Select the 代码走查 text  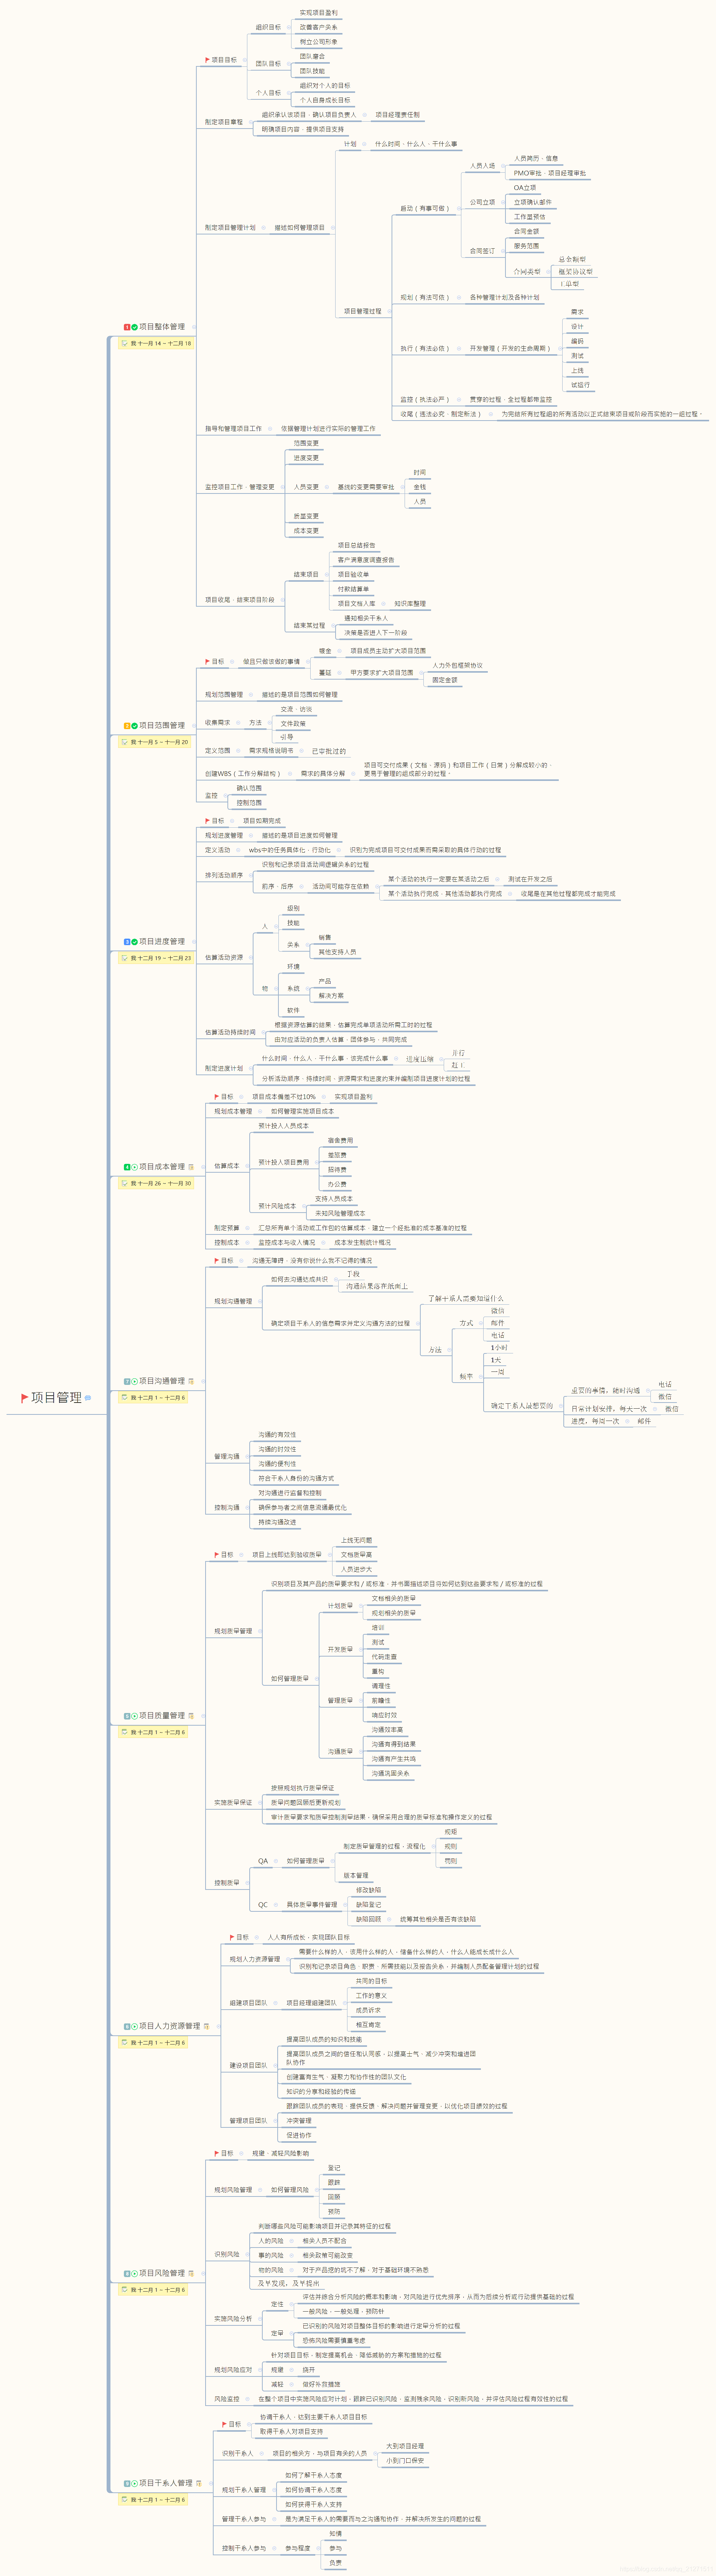(x=384, y=1657)
